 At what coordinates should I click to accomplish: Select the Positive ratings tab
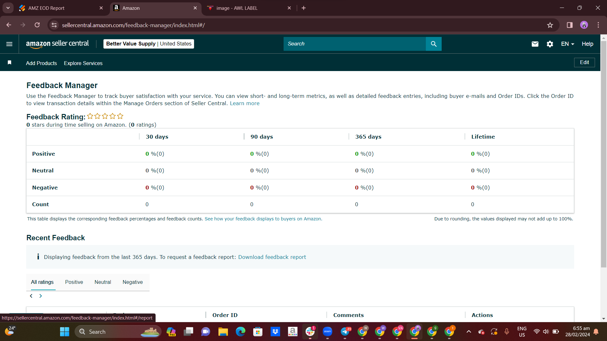coord(74,282)
